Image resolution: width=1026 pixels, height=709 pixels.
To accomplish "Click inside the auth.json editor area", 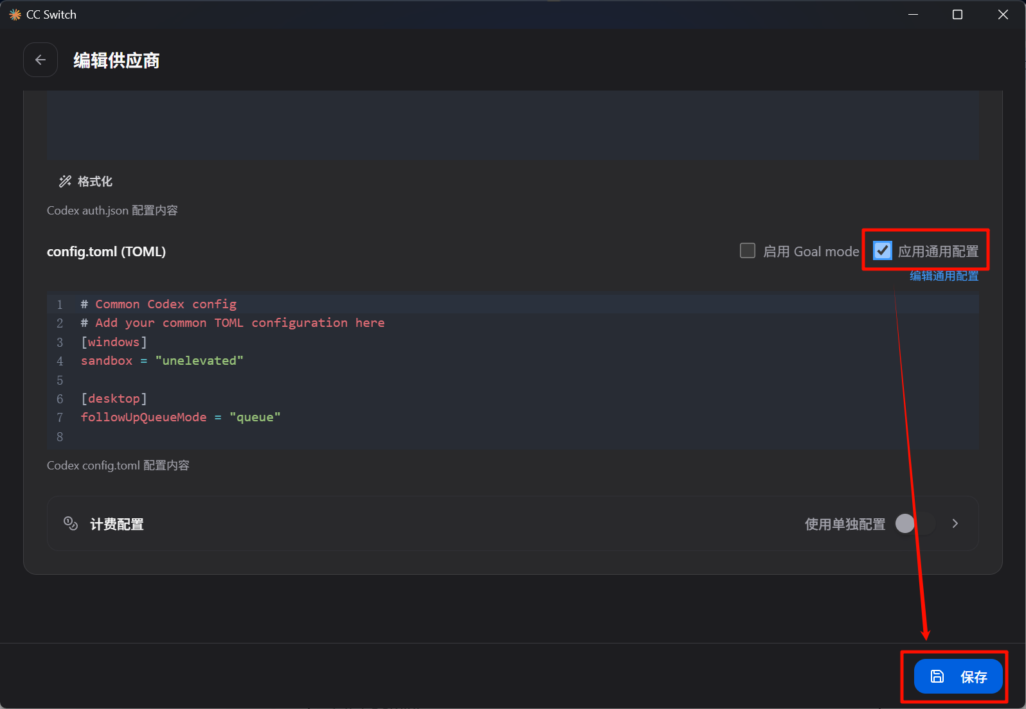I will point(513,125).
